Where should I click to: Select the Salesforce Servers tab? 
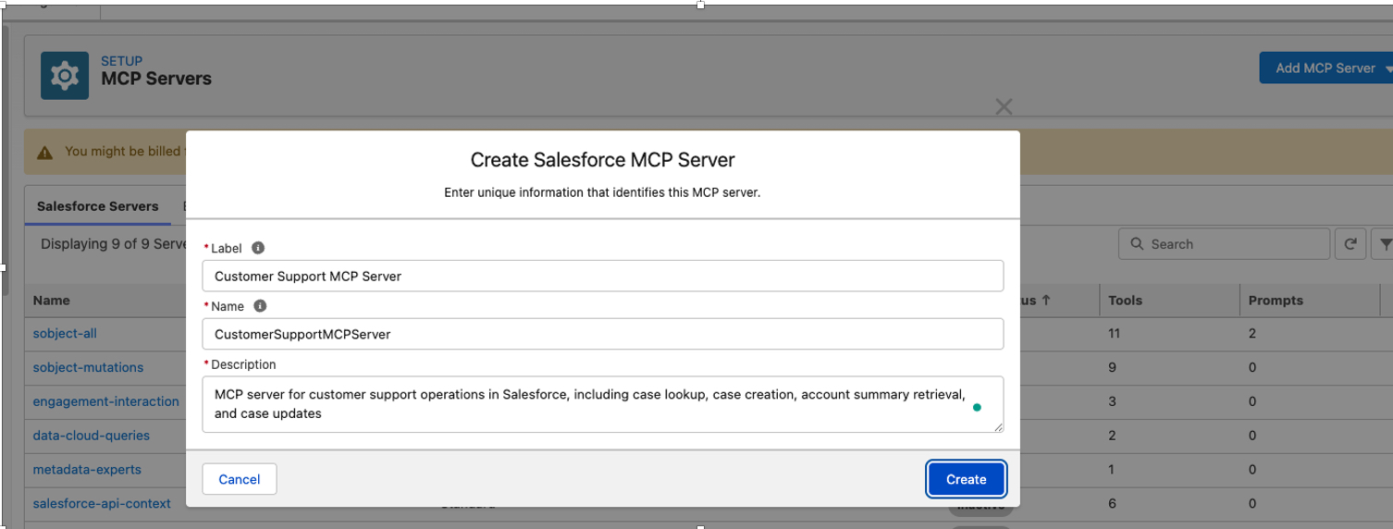coord(98,206)
